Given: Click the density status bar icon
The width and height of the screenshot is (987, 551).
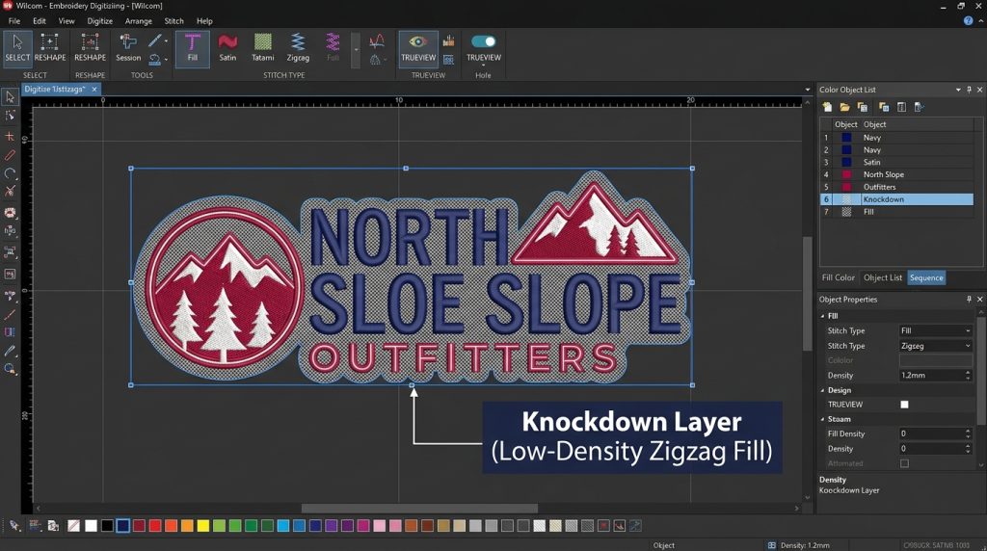Looking at the screenshot, I should pyautogui.click(x=771, y=545).
